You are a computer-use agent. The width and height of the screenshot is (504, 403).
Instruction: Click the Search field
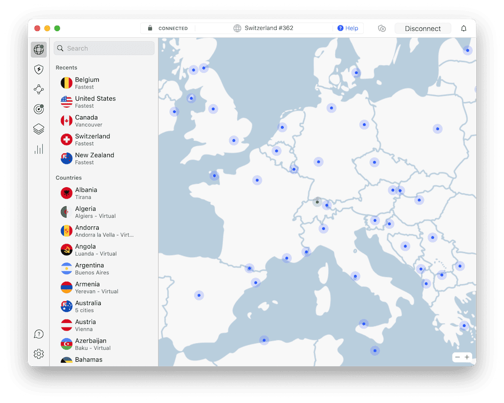[104, 48]
